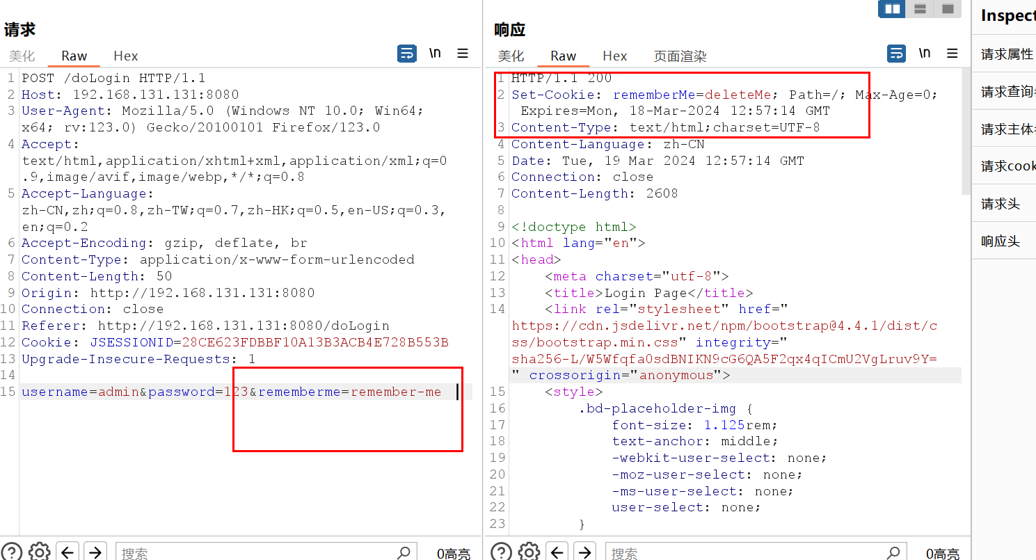Open the request 美化 (Pretty) tab
The image size is (1036, 560).
coord(22,56)
